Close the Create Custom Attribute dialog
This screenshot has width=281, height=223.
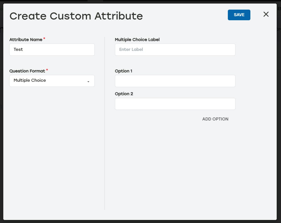coord(266,14)
